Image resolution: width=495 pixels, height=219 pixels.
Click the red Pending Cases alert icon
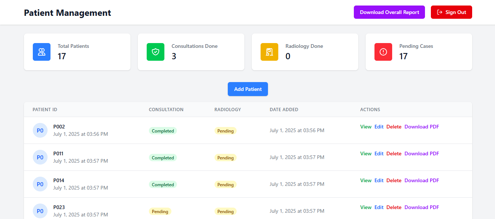click(383, 52)
